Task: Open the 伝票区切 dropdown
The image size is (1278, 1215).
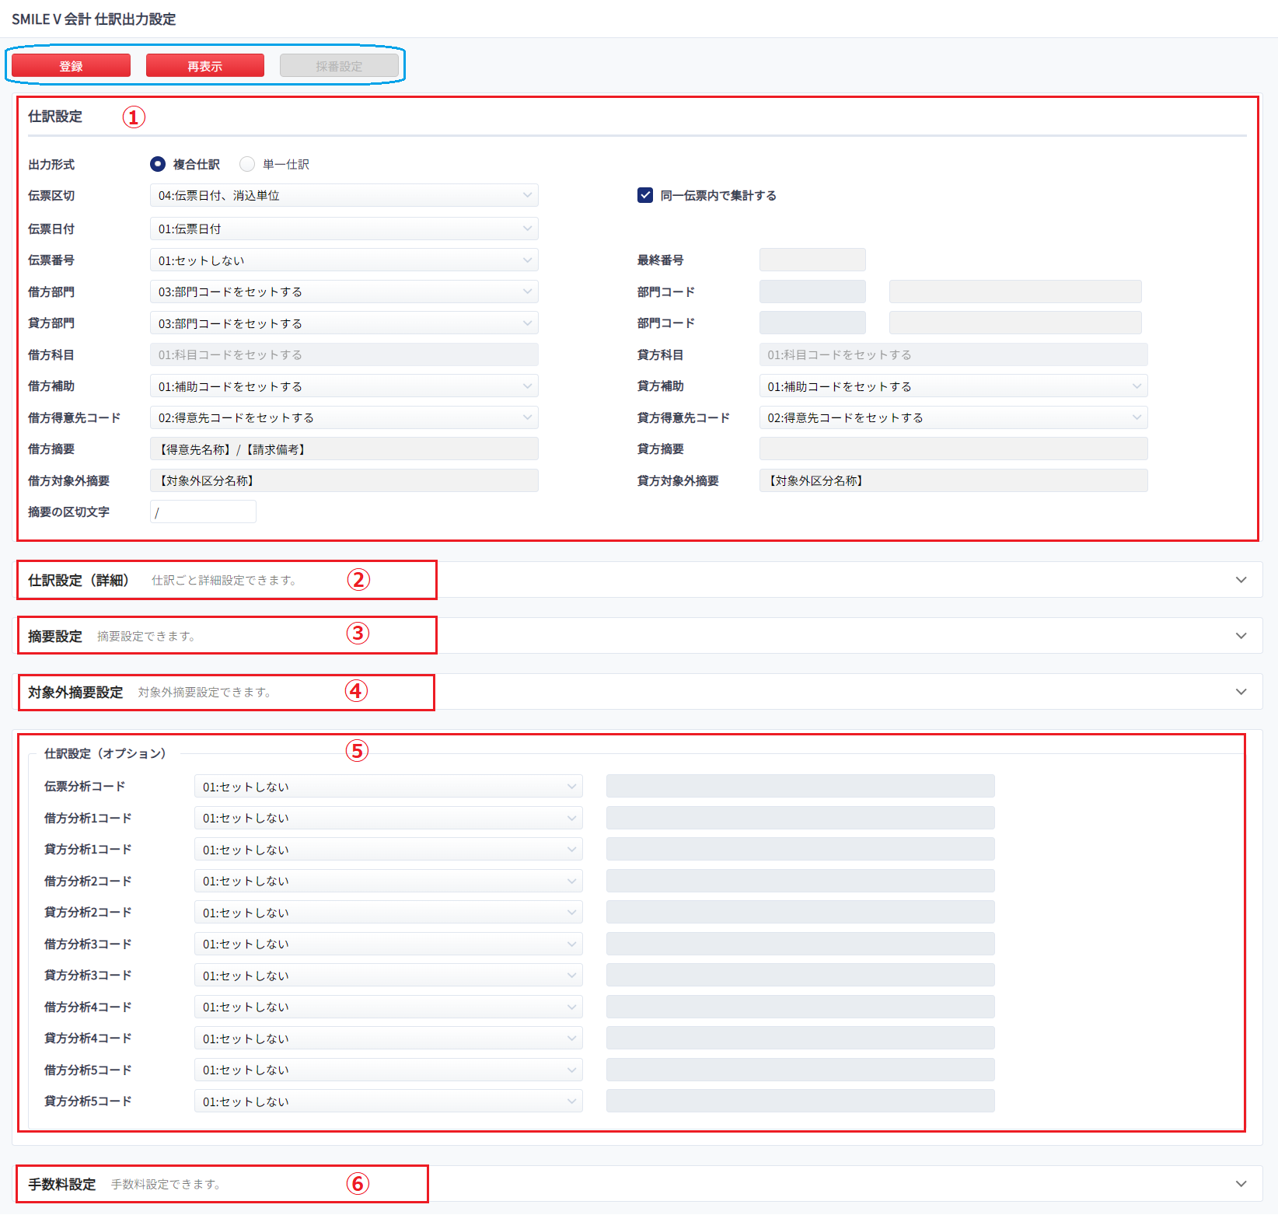Action: (x=344, y=196)
